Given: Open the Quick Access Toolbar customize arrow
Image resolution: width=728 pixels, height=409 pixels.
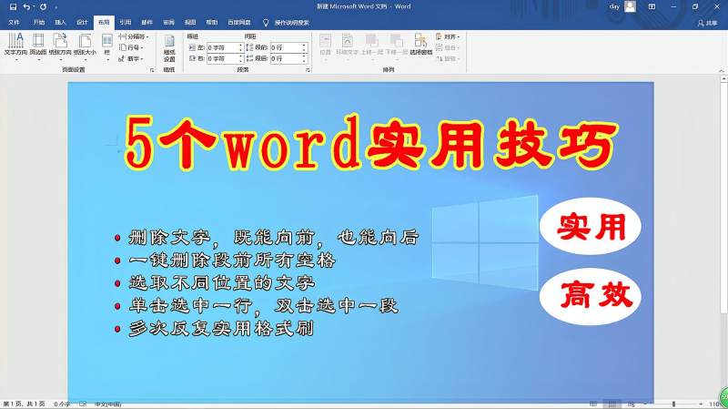Looking at the screenshot, I should tap(56, 7).
